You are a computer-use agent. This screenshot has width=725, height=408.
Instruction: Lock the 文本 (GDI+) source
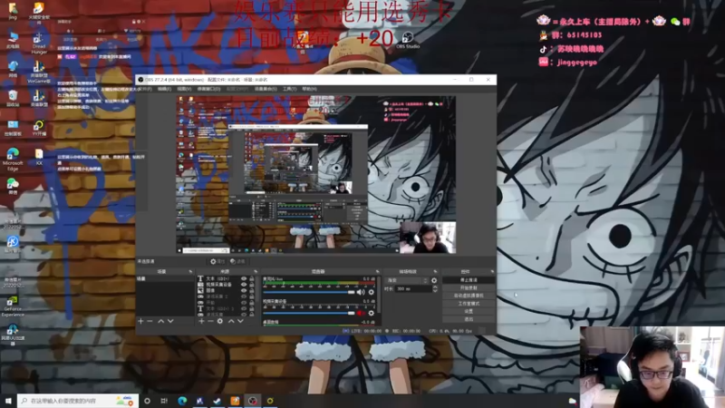[252, 279]
